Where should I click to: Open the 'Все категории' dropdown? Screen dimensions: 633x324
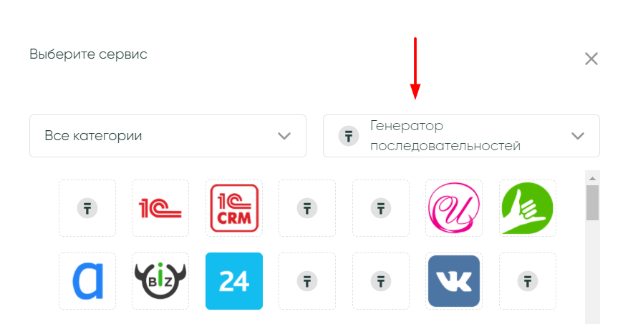tap(168, 136)
